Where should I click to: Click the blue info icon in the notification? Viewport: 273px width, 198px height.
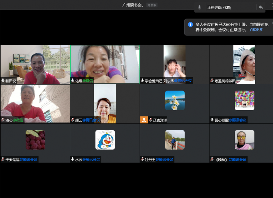(x=190, y=25)
